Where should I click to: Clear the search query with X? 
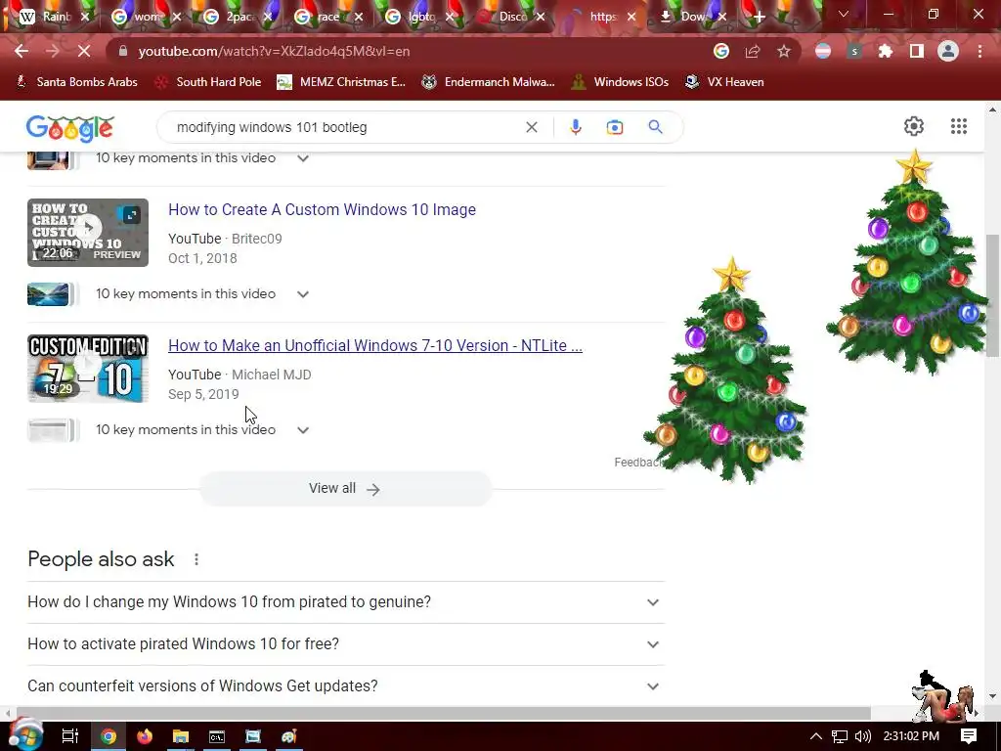531,127
